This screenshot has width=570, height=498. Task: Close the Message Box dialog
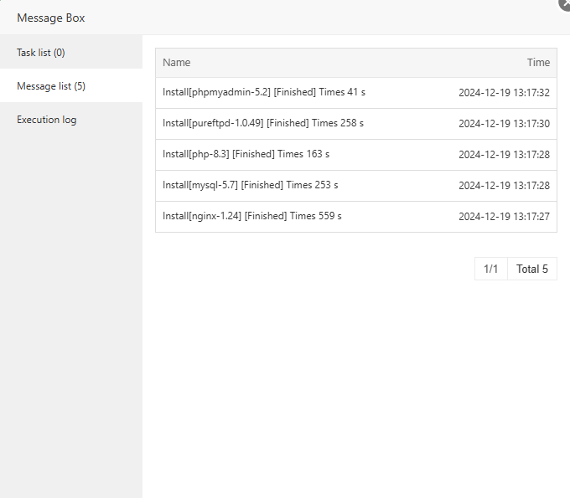point(566,3)
